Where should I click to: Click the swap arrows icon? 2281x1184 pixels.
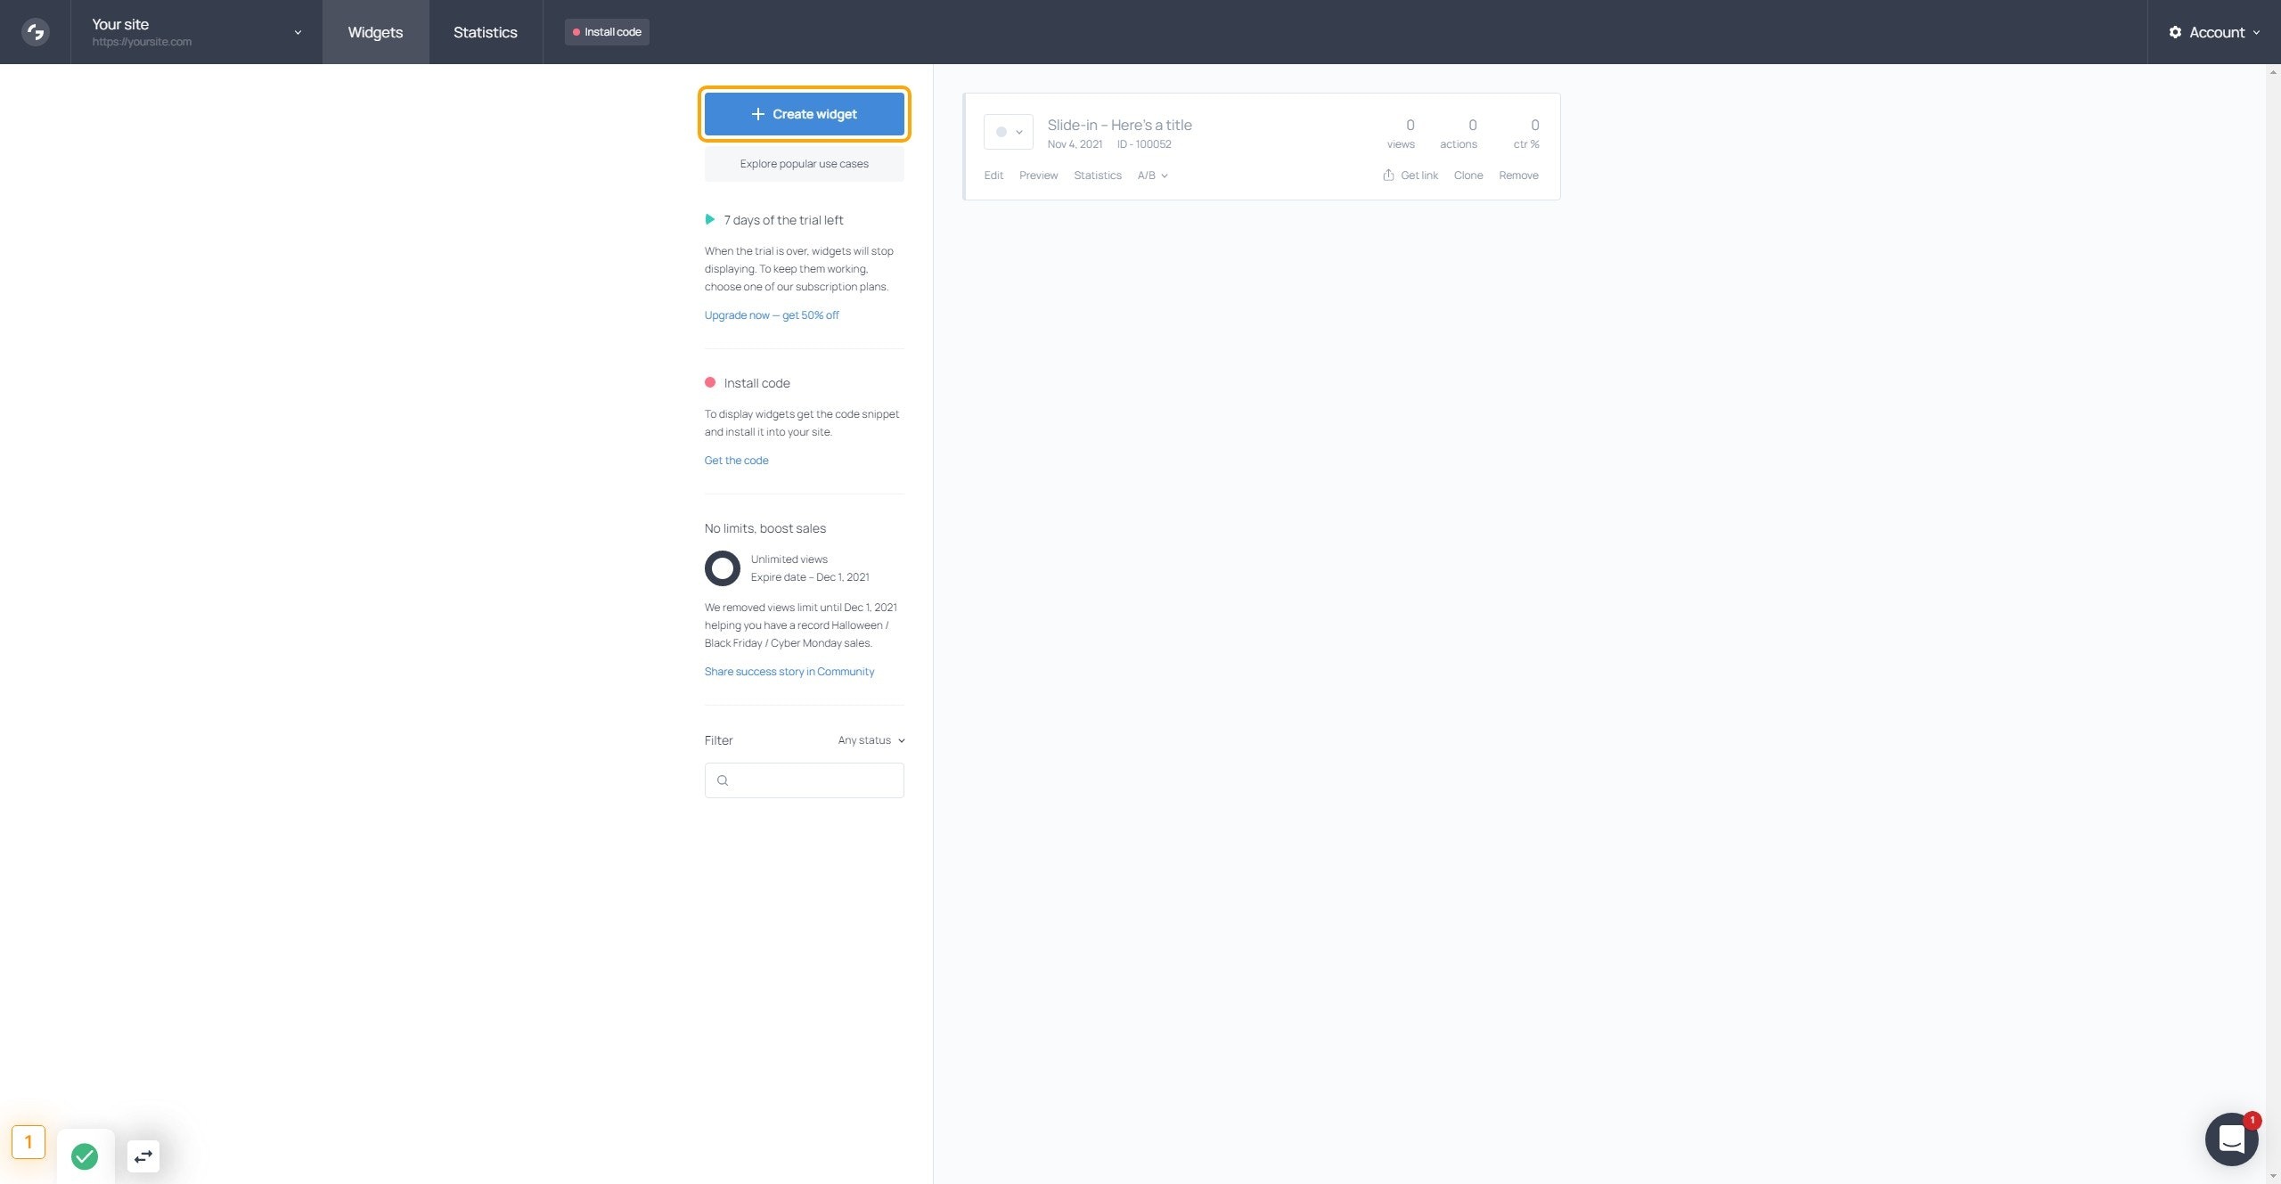(143, 1156)
